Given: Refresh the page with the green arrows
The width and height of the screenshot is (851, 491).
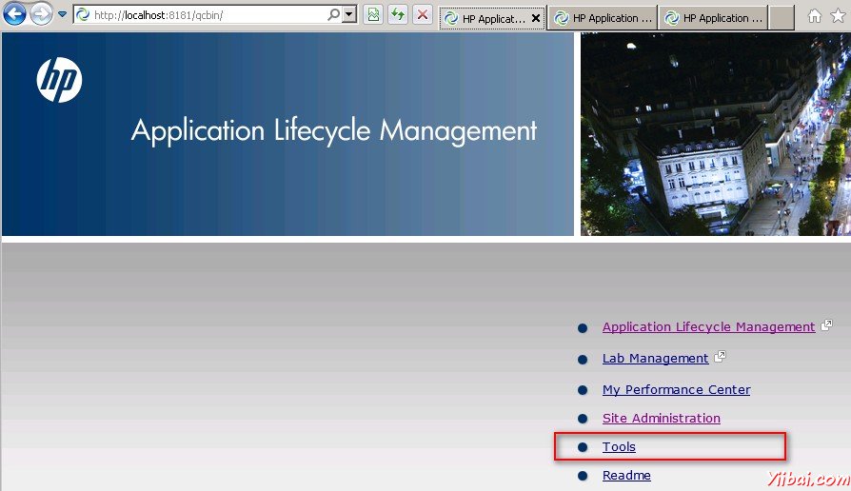Looking at the screenshot, I should (x=398, y=15).
